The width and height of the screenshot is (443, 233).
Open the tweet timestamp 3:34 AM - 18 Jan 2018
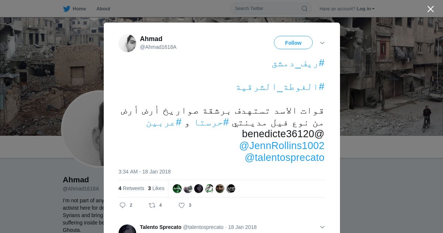145,172
